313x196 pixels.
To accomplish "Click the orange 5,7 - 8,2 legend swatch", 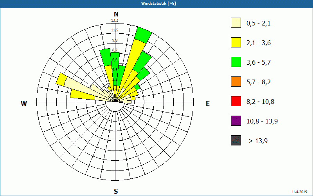I will (x=236, y=82).
